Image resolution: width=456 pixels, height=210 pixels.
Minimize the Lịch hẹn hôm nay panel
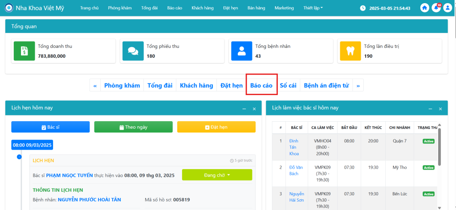[x=244, y=109]
